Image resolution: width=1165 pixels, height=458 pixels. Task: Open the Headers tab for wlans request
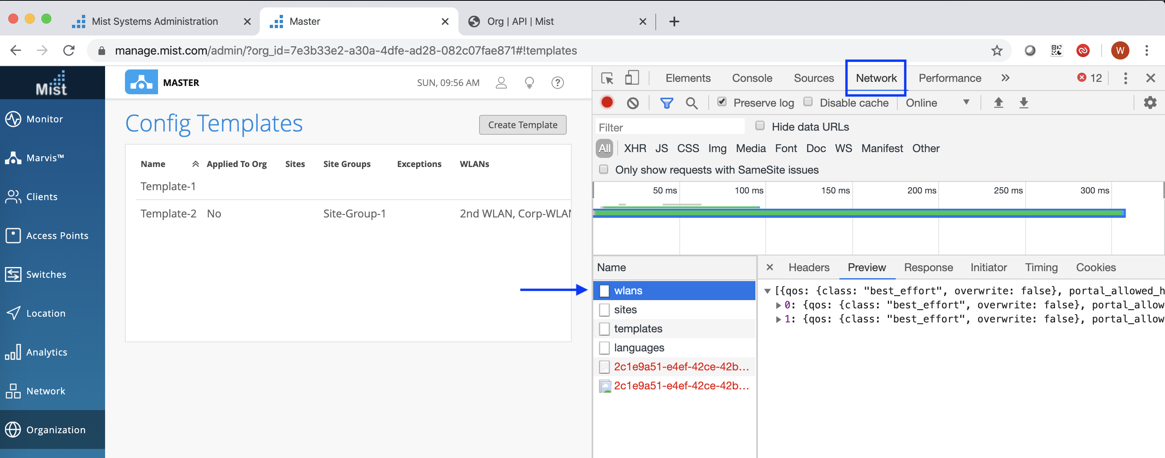point(809,267)
